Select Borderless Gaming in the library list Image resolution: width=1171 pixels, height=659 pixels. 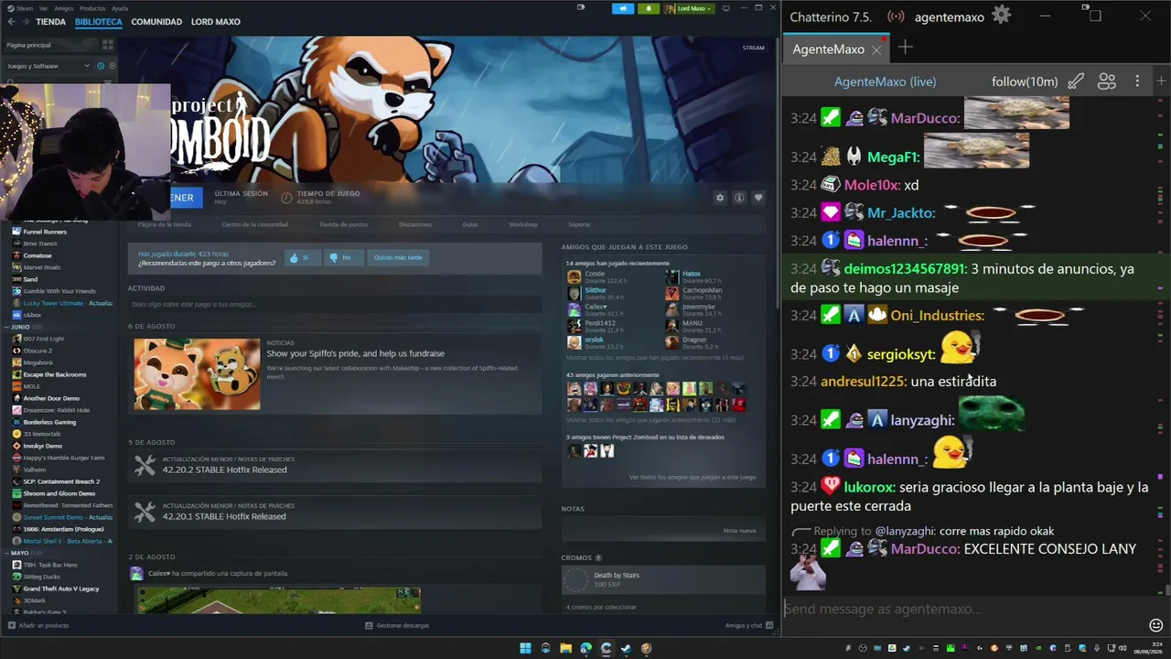[x=49, y=422]
